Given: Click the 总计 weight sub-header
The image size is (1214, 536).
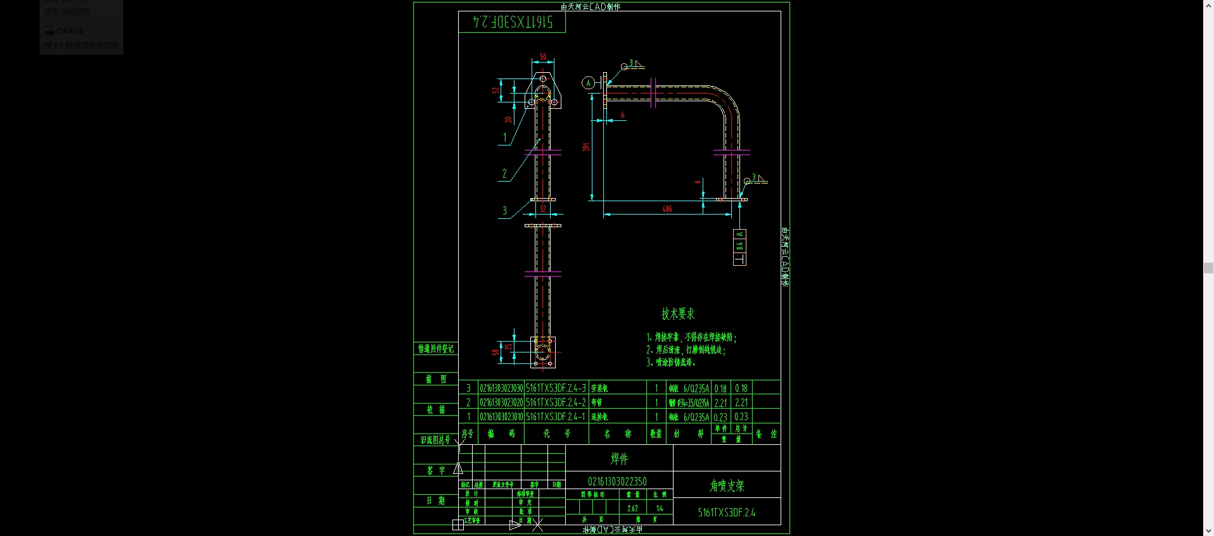Looking at the screenshot, I should pyautogui.click(x=741, y=428).
